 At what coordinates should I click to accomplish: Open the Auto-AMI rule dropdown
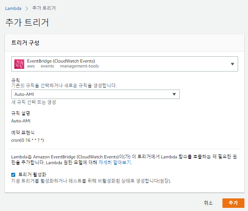[96, 94]
